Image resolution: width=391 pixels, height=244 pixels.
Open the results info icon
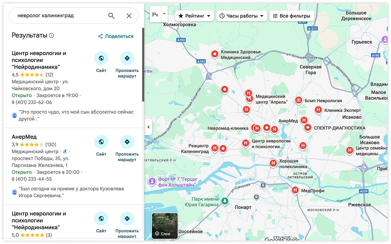(x=51, y=35)
